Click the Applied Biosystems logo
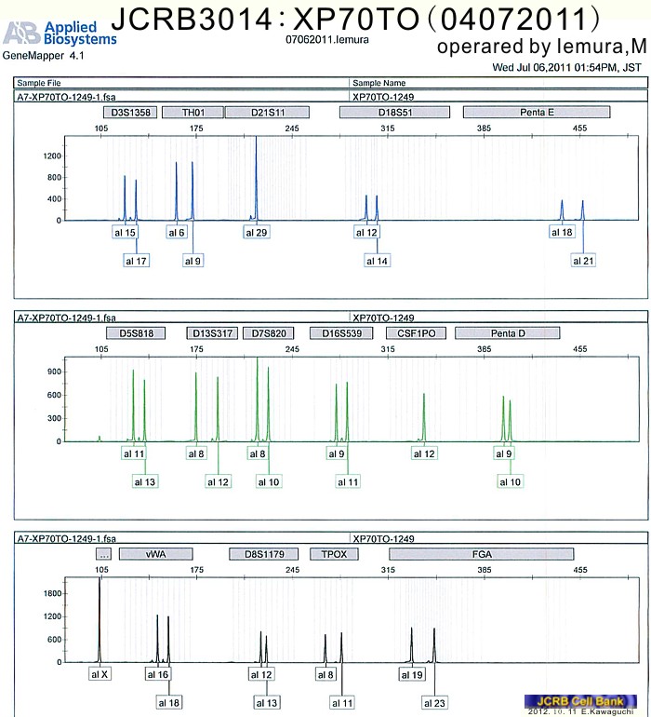The width and height of the screenshot is (651, 717). (x=60, y=35)
